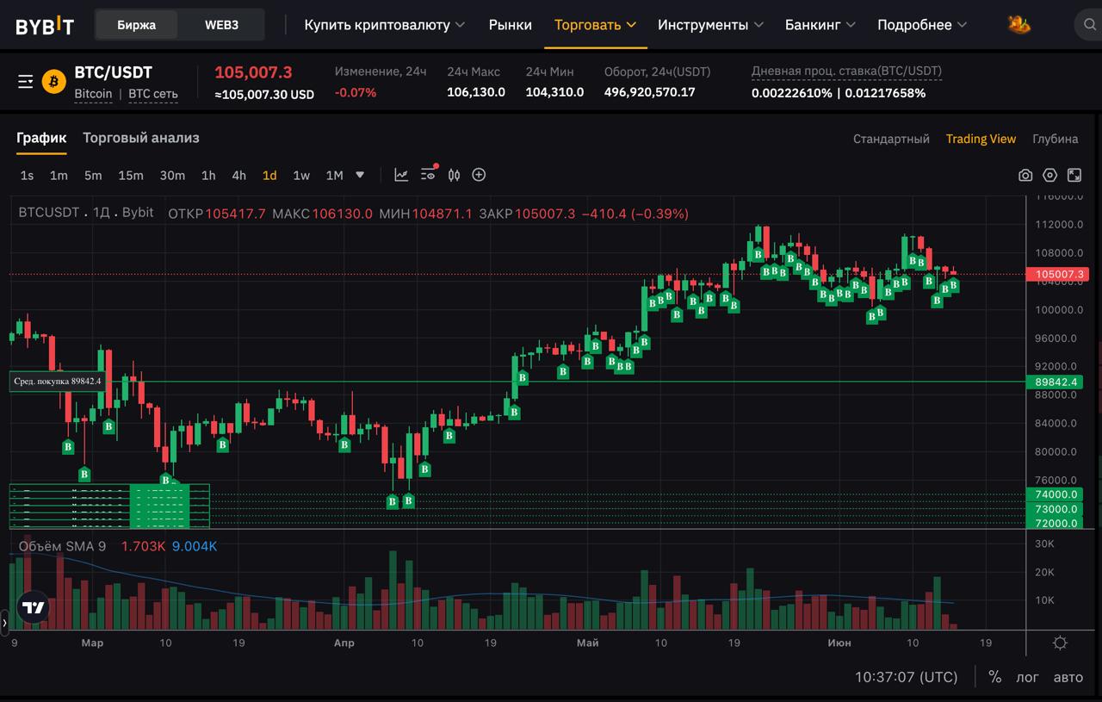
Task: Switch to Биржа mode
Action: click(137, 25)
